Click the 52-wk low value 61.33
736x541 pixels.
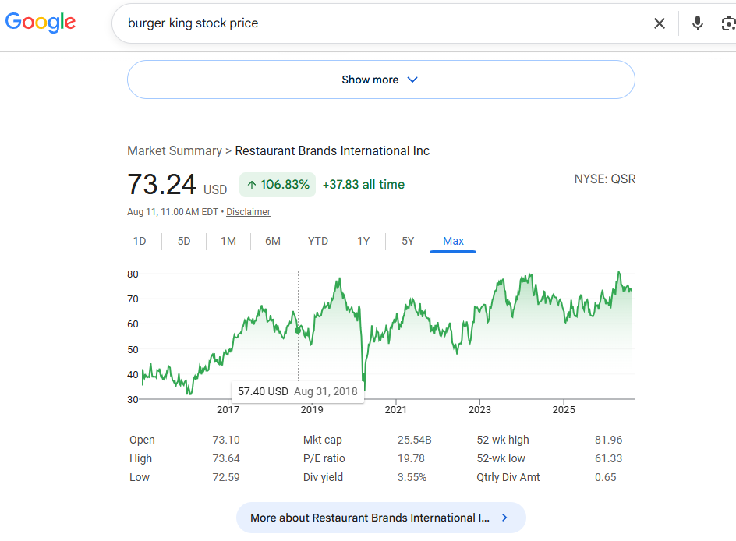(x=608, y=458)
